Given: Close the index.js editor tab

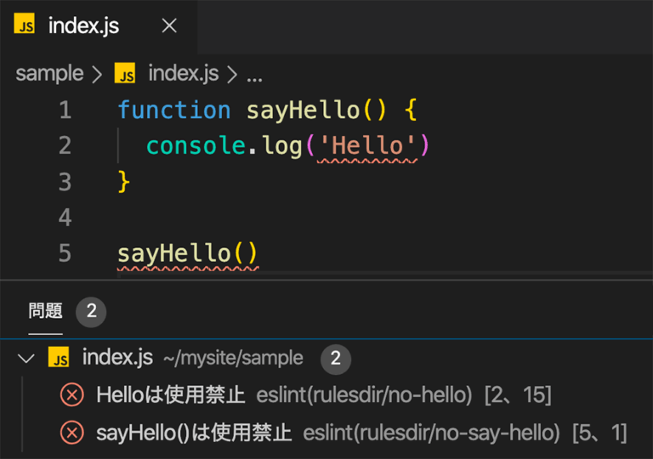Looking at the screenshot, I should [x=169, y=25].
